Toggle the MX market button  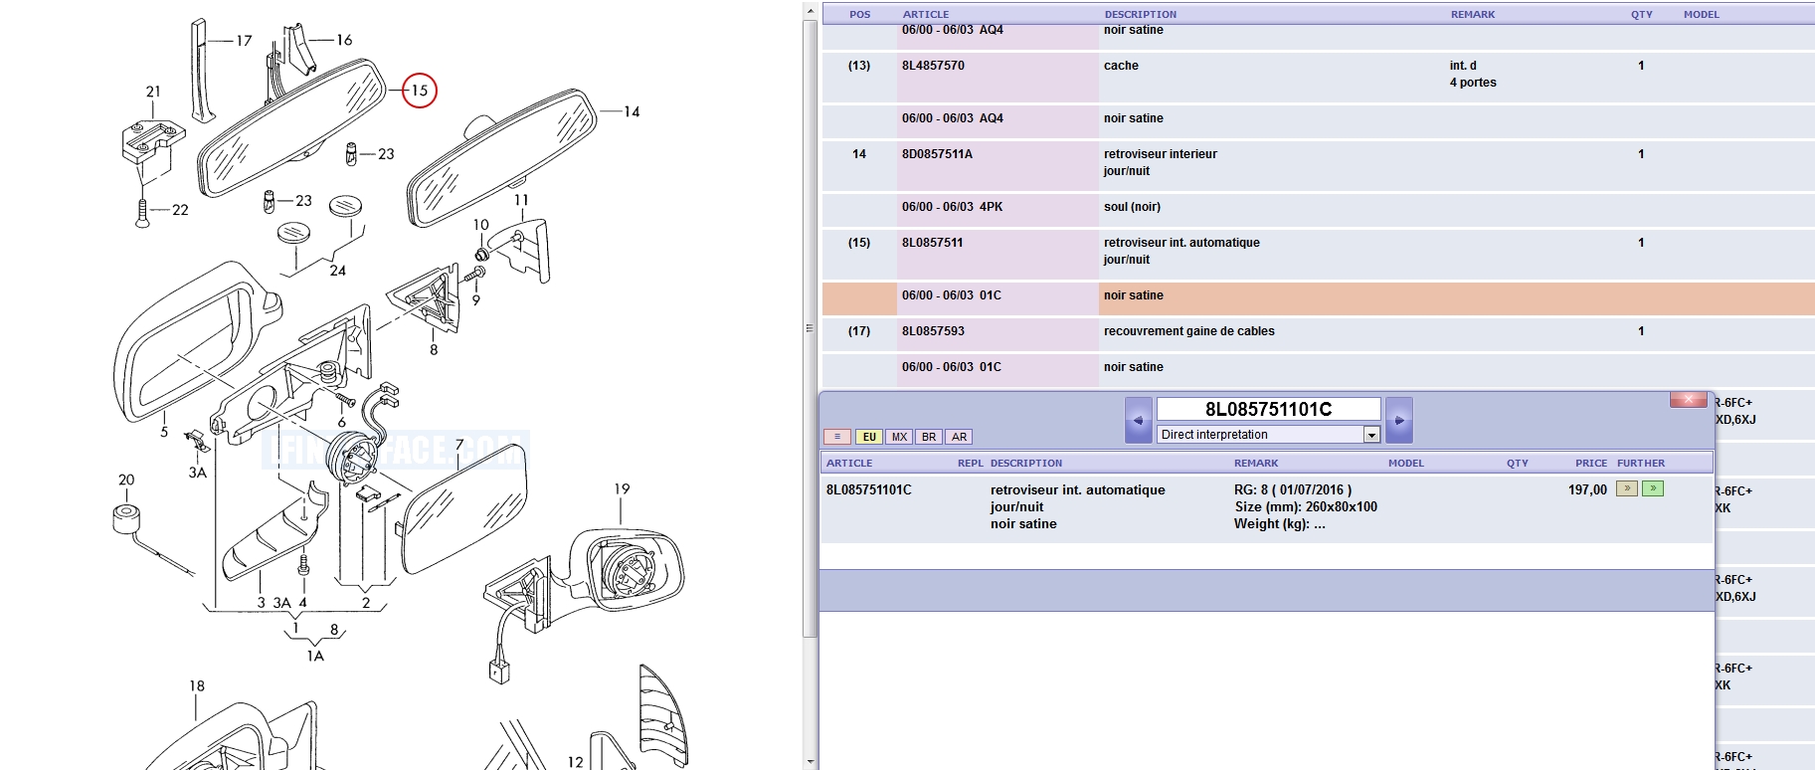899,437
